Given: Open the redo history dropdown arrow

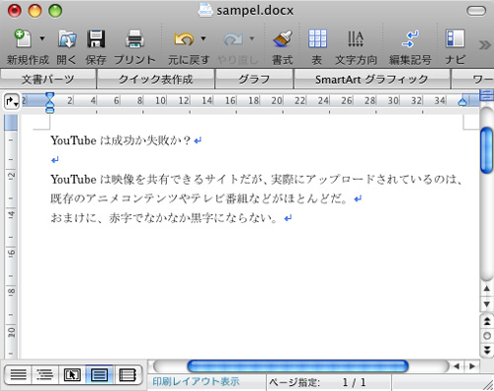Looking at the screenshot, I should point(252,39).
